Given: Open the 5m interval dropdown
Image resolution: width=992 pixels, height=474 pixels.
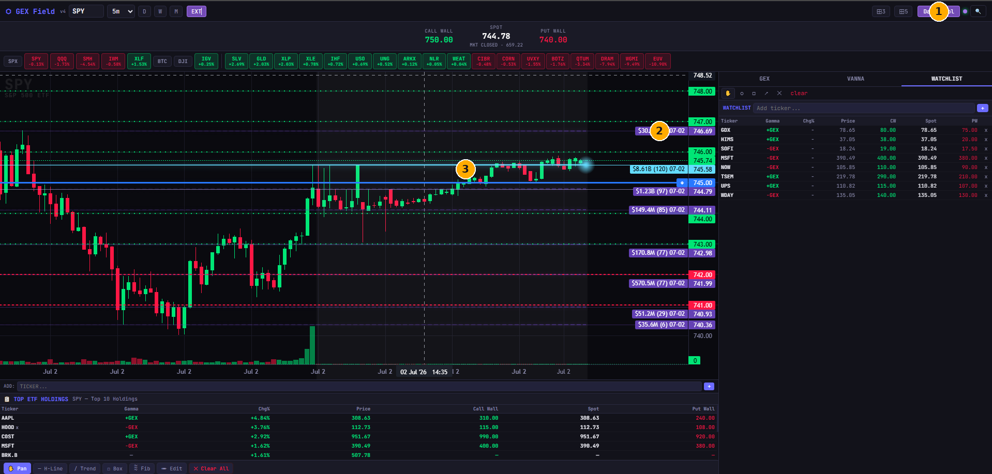Looking at the screenshot, I should pos(121,11).
